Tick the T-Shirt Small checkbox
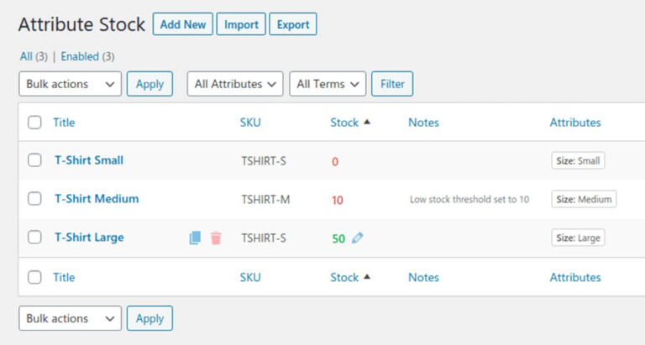This screenshot has height=345, width=645. [34, 160]
